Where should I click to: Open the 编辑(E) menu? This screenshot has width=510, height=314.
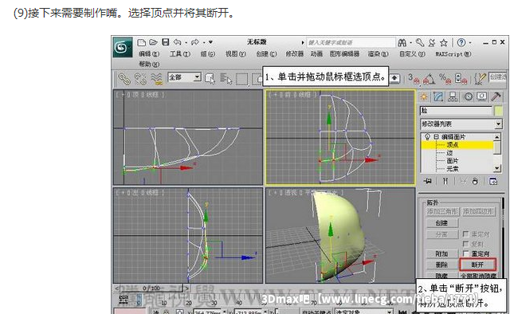[x=149, y=54]
